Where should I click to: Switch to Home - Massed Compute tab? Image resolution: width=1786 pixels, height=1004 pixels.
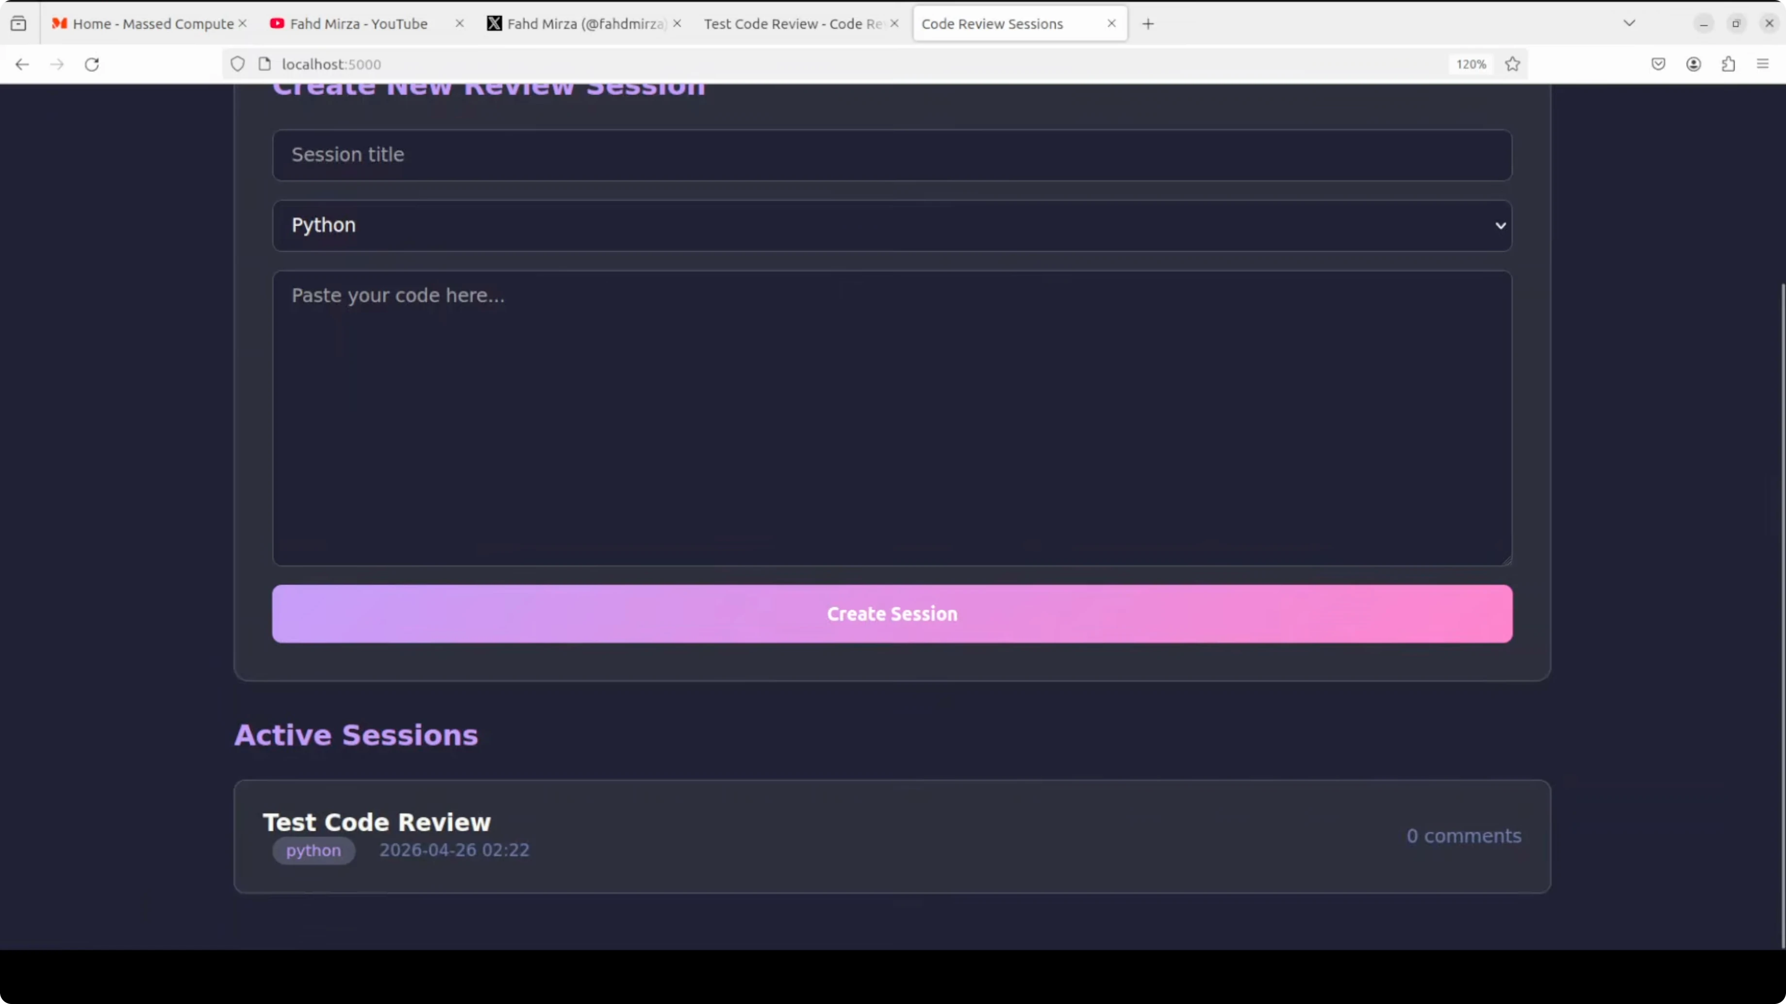click(152, 24)
